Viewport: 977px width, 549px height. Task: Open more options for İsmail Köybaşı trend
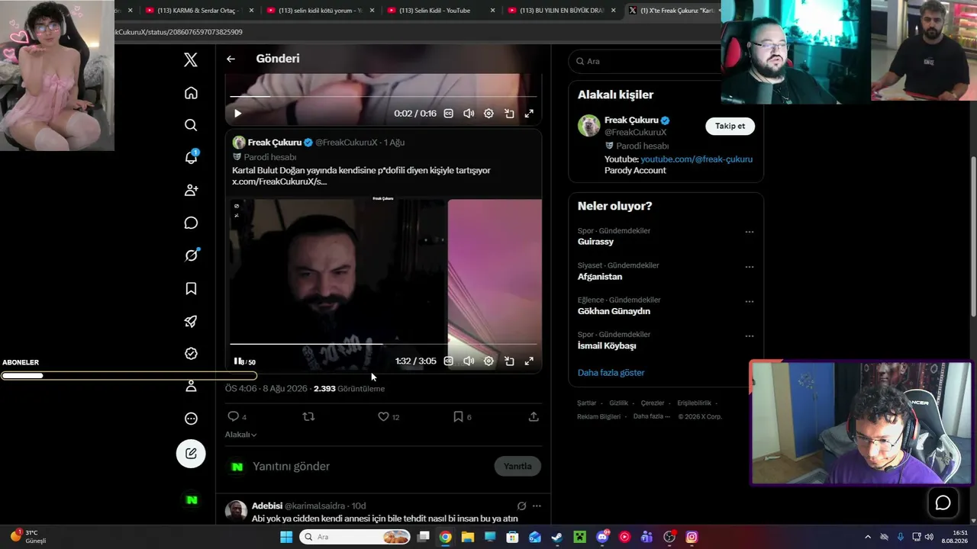[x=750, y=335]
